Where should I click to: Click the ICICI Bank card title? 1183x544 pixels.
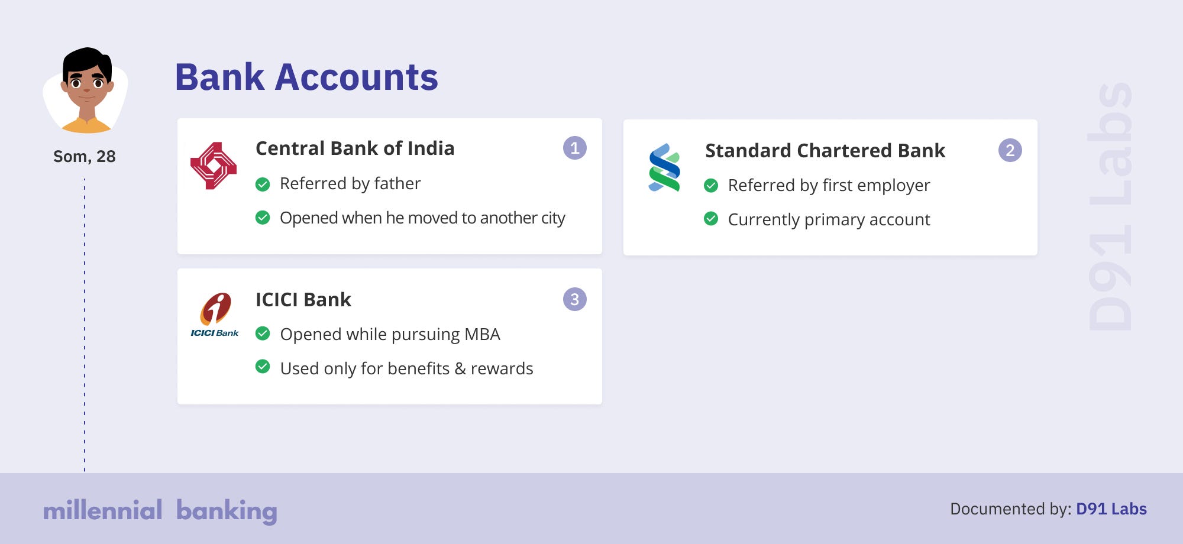(303, 300)
